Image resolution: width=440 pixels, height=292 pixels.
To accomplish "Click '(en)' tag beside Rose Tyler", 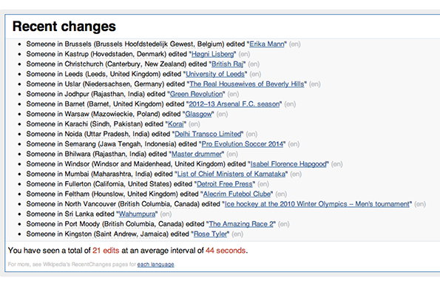I will [x=237, y=234].
